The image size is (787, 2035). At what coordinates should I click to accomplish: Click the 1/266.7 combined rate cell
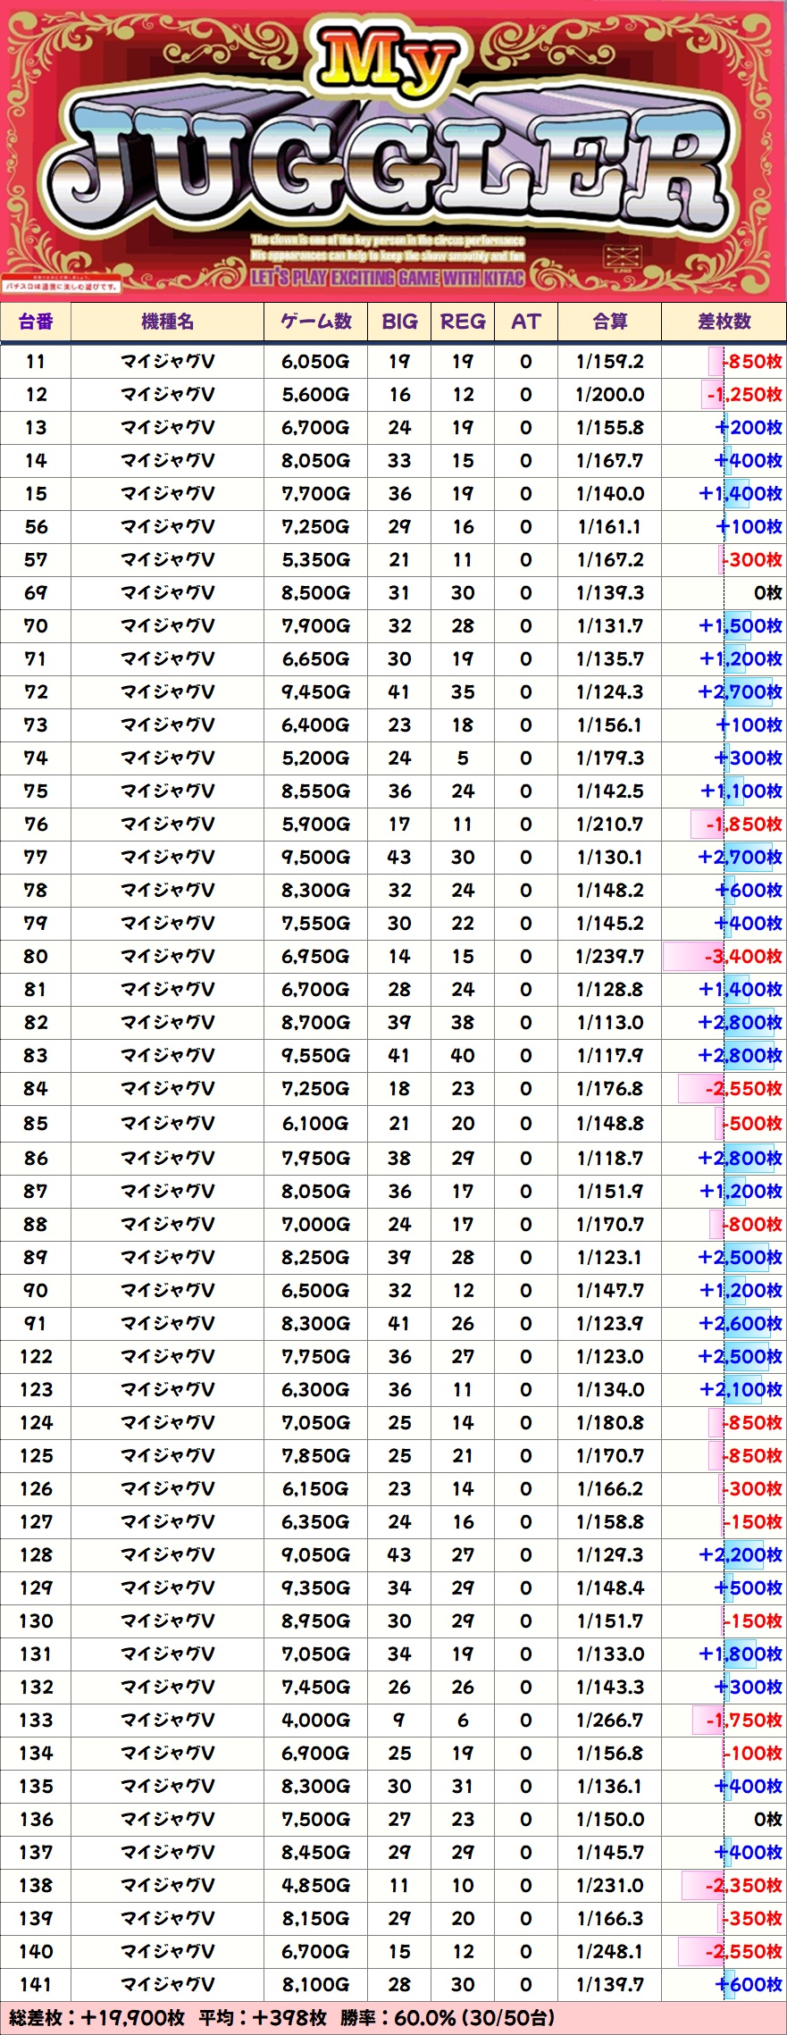pyautogui.click(x=610, y=1721)
